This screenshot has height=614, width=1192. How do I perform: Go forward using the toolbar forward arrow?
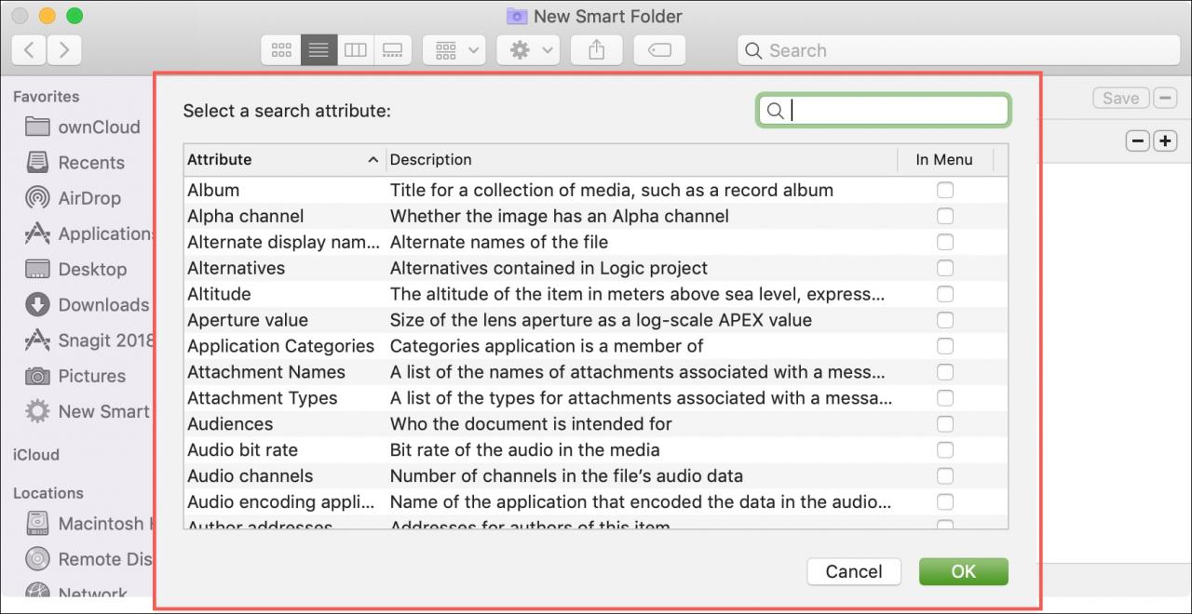click(64, 50)
